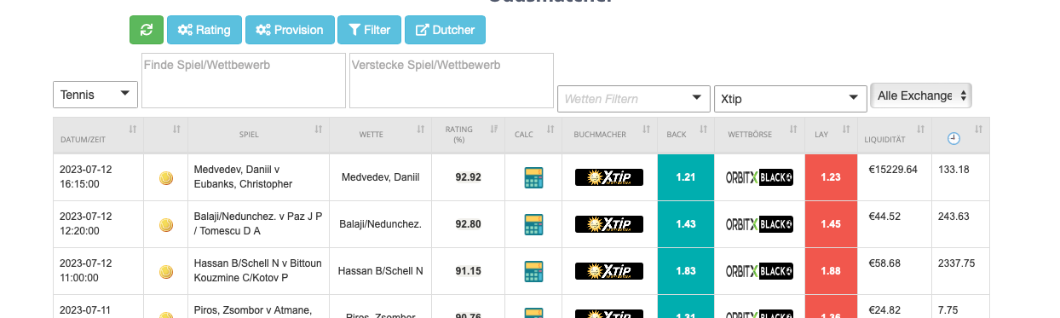Open the Tennis sport dropdown

pos(95,95)
